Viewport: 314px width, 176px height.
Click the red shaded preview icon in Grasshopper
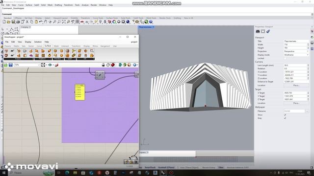point(113,65)
